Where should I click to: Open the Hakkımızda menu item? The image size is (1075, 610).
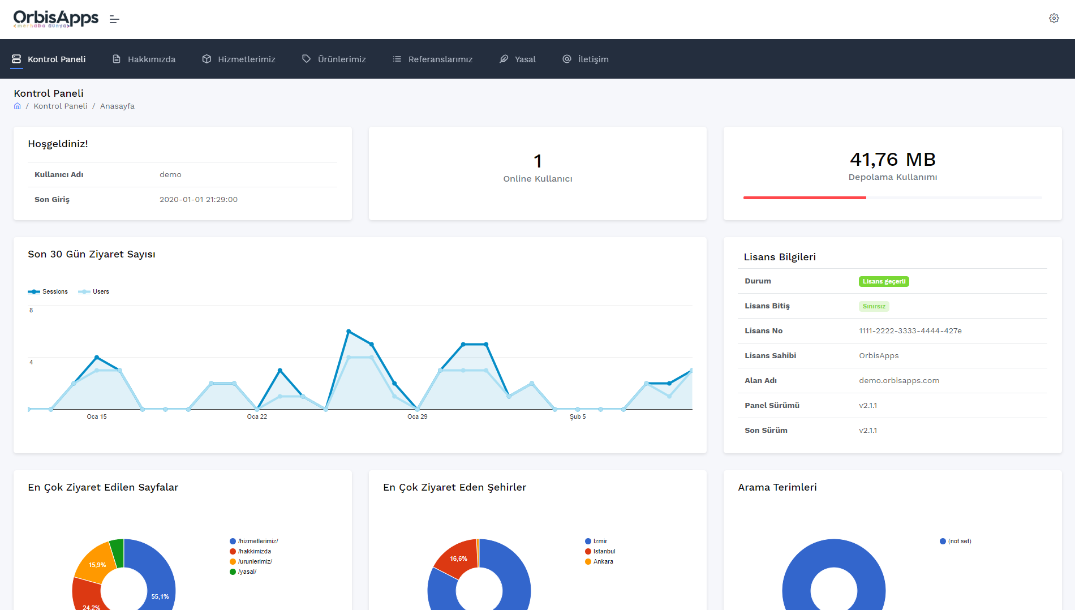(144, 59)
